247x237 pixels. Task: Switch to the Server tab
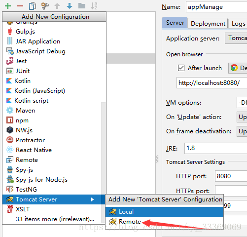[x=175, y=23]
